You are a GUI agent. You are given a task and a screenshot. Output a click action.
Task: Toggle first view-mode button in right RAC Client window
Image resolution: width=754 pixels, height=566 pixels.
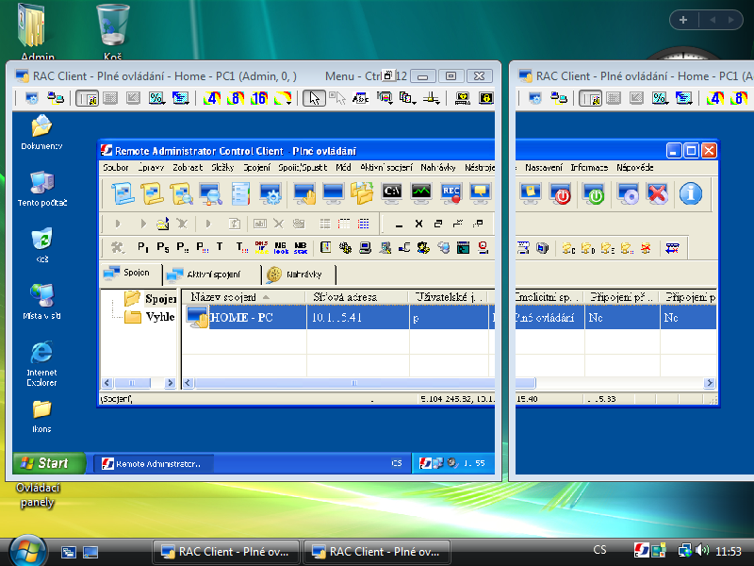(590, 99)
